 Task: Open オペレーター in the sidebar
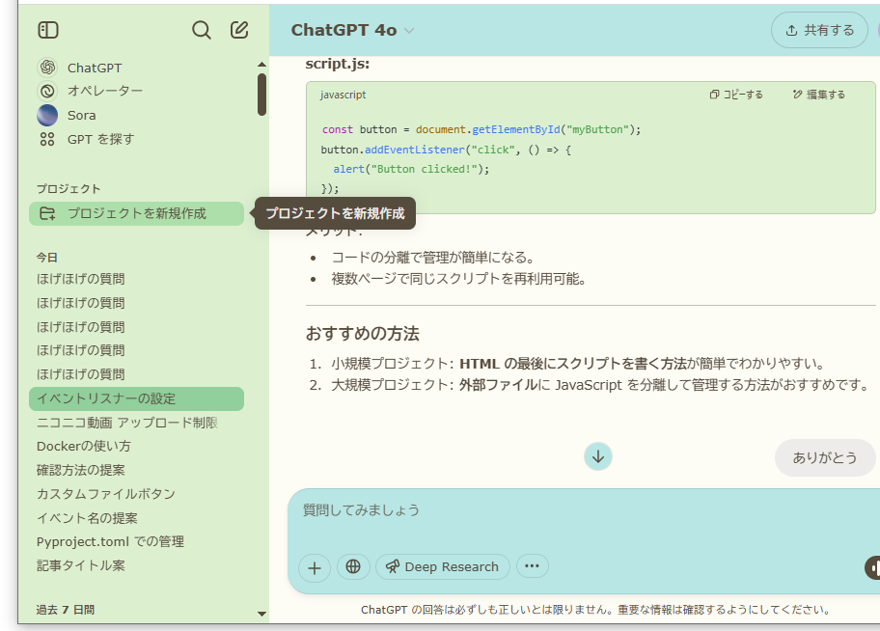coord(90,91)
